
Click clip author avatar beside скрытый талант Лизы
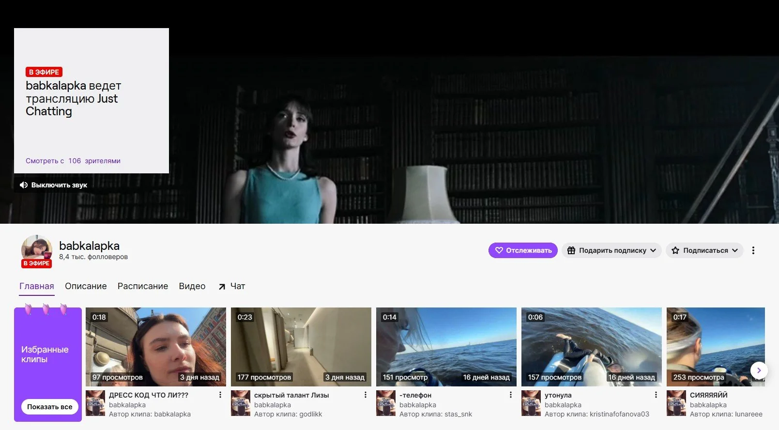241,403
